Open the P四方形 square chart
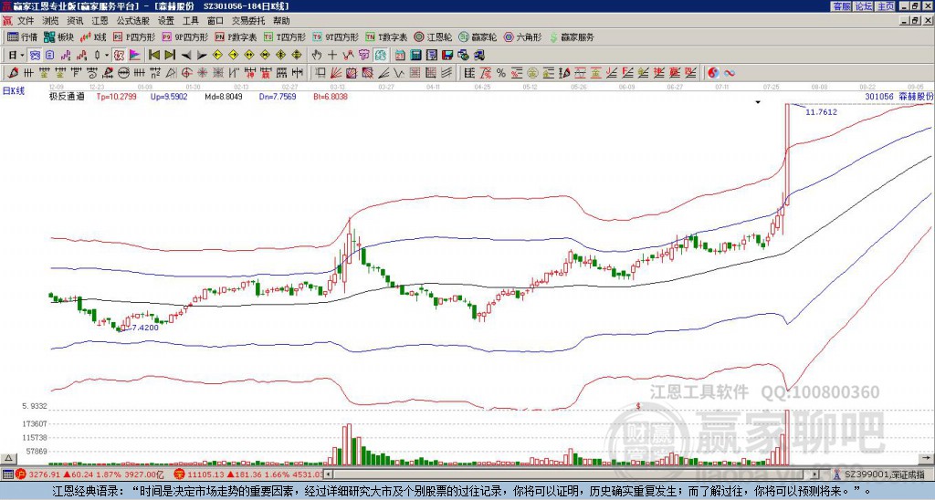This screenshot has width=935, height=500. (134, 36)
